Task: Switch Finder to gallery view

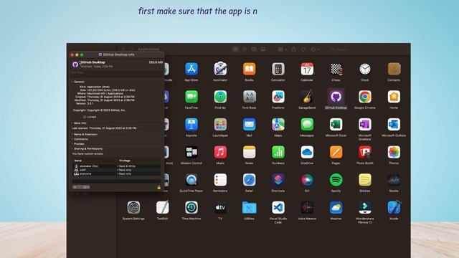Action: (x=263, y=49)
